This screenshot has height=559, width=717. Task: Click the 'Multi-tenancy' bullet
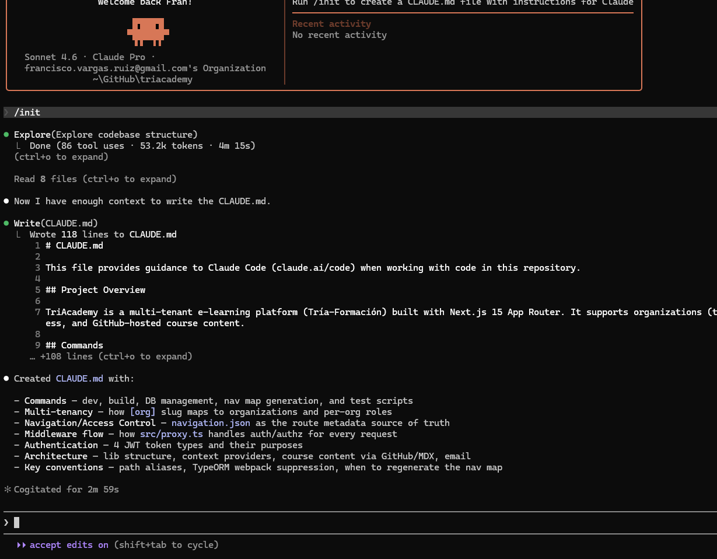[203, 412]
